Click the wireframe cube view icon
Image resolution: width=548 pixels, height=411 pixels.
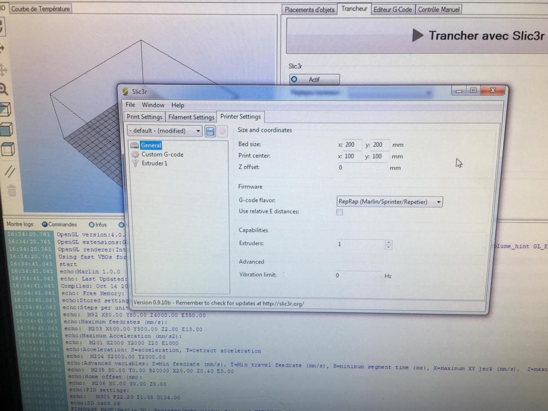pos(8,149)
